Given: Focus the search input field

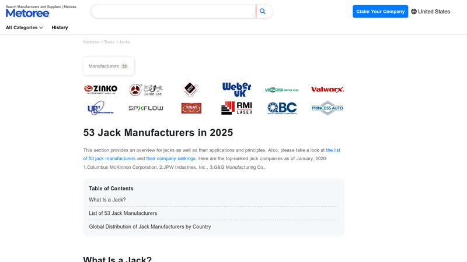Looking at the screenshot, I should pos(173,11).
